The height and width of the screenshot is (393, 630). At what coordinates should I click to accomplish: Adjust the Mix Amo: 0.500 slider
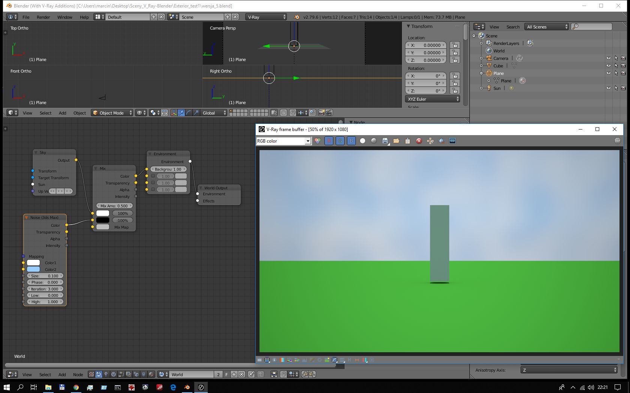[x=114, y=205]
